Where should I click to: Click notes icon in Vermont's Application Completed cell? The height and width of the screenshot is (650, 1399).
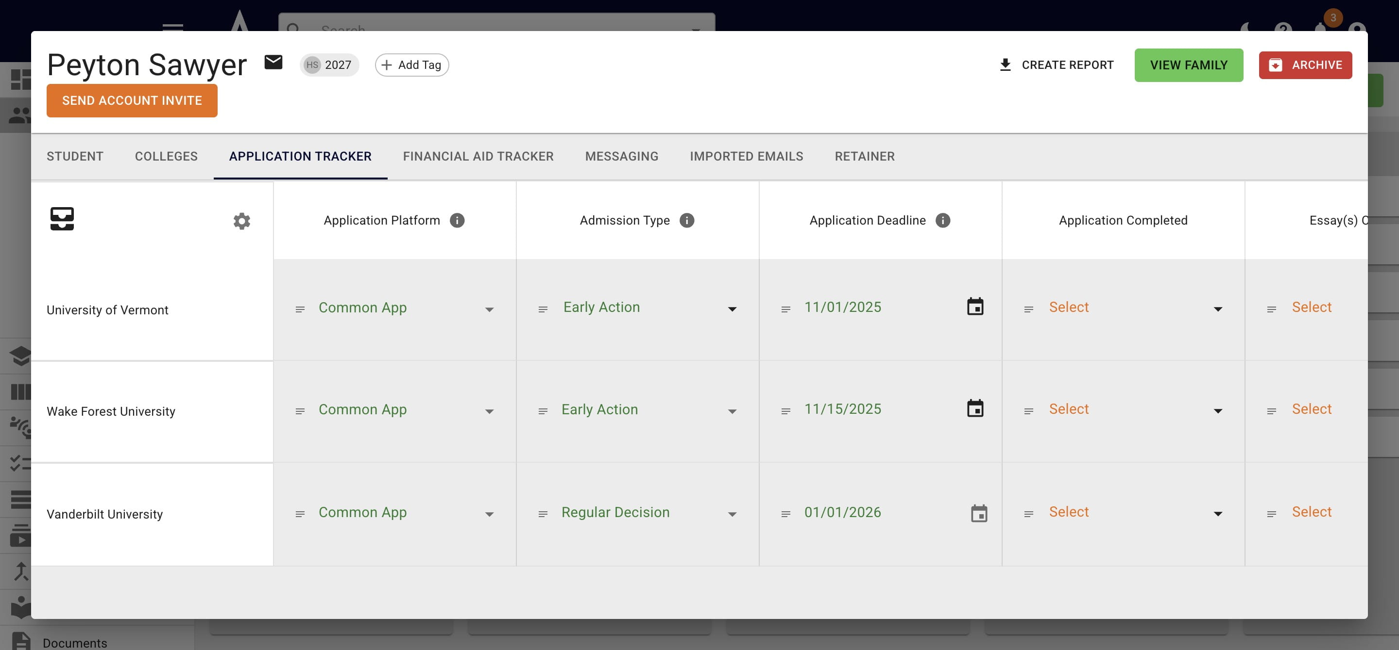(x=1028, y=309)
